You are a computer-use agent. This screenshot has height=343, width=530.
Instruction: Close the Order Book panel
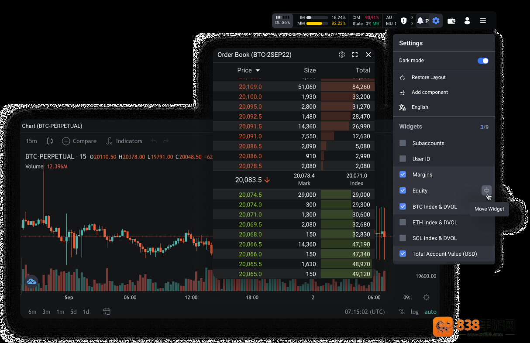(368, 55)
